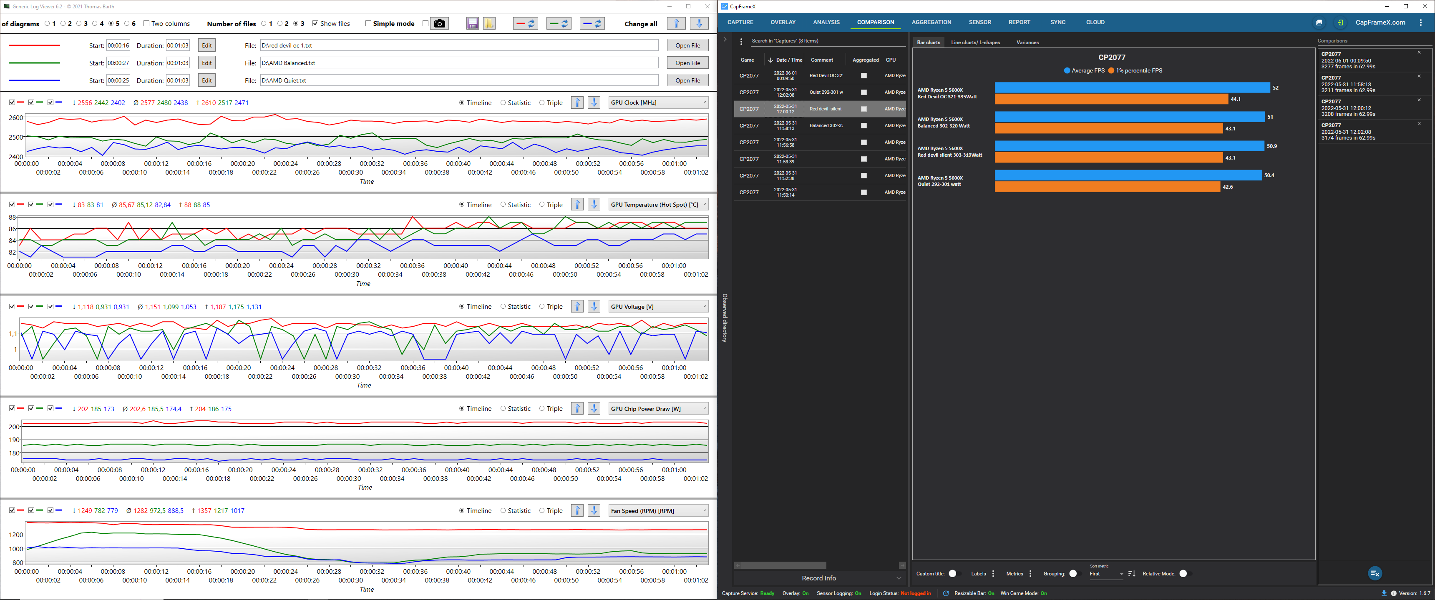Click the purple floppy disk save icon
The width and height of the screenshot is (1435, 600).
click(472, 23)
